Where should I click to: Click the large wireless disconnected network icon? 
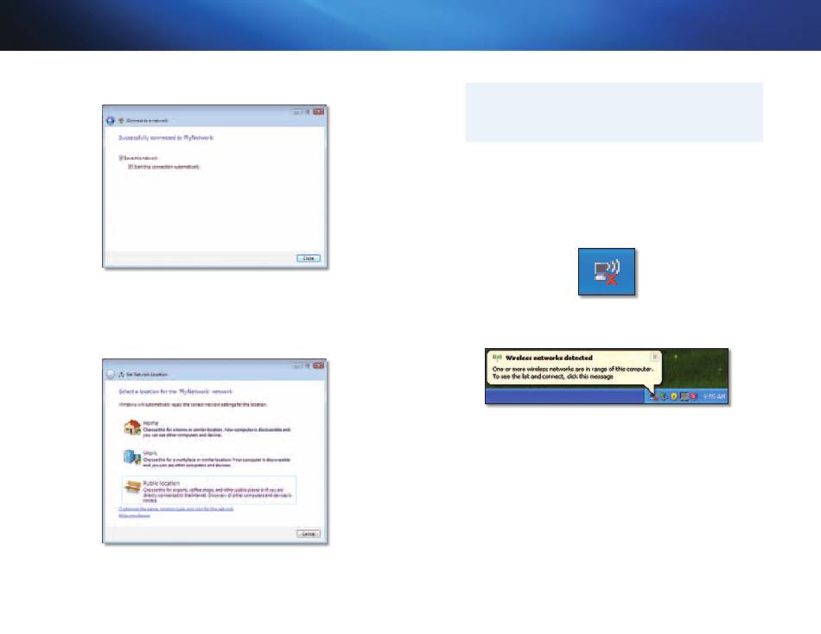click(x=606, y=273)
